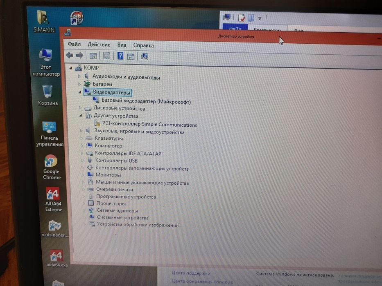Open the Справка menu
Image resolution: width=382 pixels, height=286 pixels.
143,45
